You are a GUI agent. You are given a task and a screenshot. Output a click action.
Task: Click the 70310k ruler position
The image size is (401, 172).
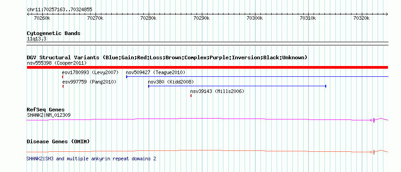pos(308,18)
